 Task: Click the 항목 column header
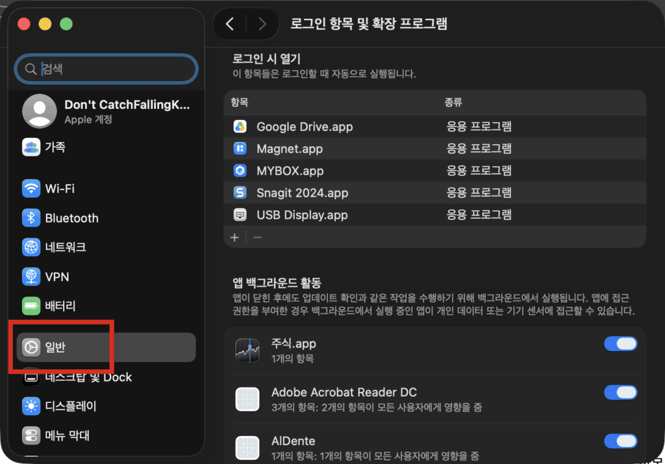(240, 102)
